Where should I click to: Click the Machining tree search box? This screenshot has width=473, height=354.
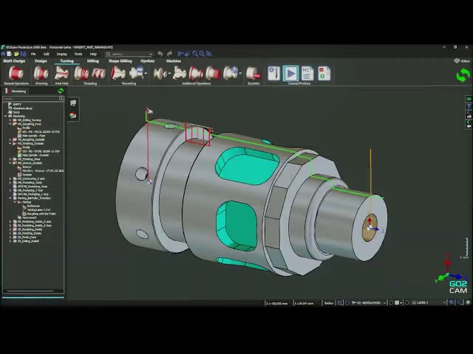(33, 98)
